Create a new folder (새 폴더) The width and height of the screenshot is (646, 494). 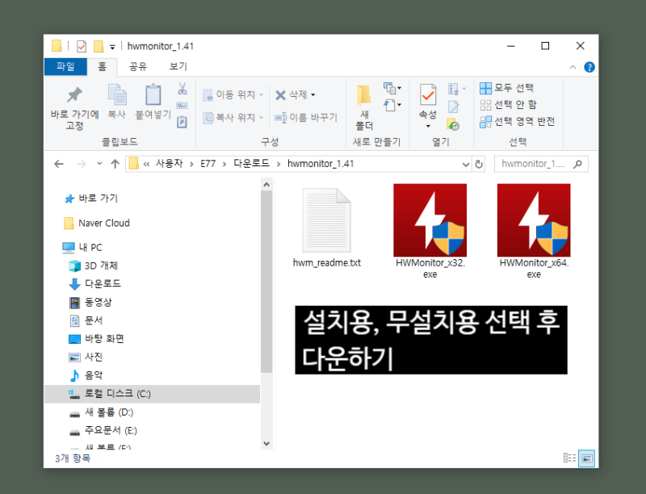[x=364, y=107]
